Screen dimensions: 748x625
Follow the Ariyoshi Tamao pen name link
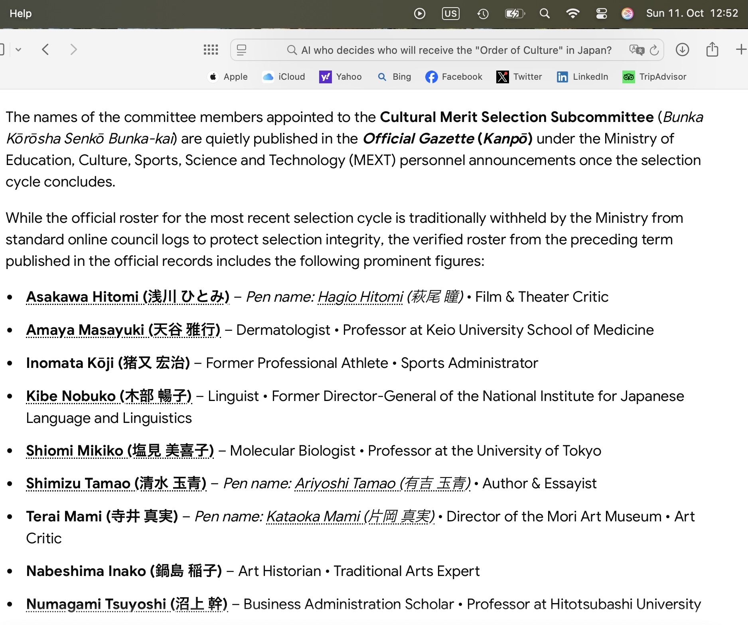(x=383, y=483)
